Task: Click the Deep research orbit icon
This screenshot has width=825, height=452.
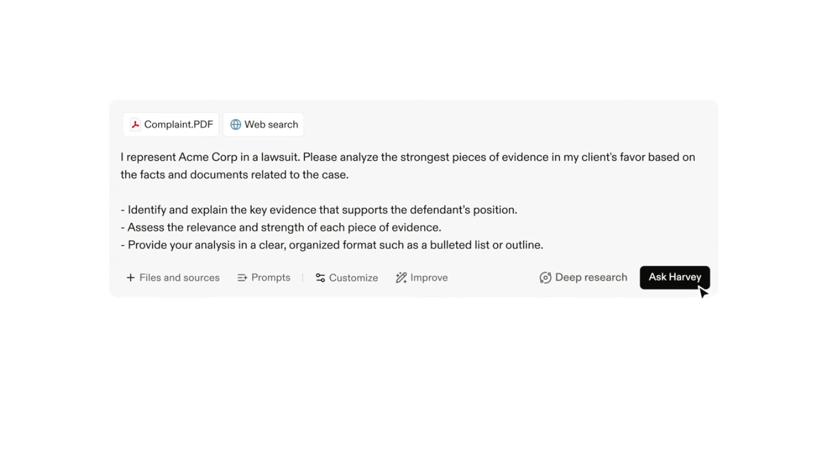Action: (544, 278)
